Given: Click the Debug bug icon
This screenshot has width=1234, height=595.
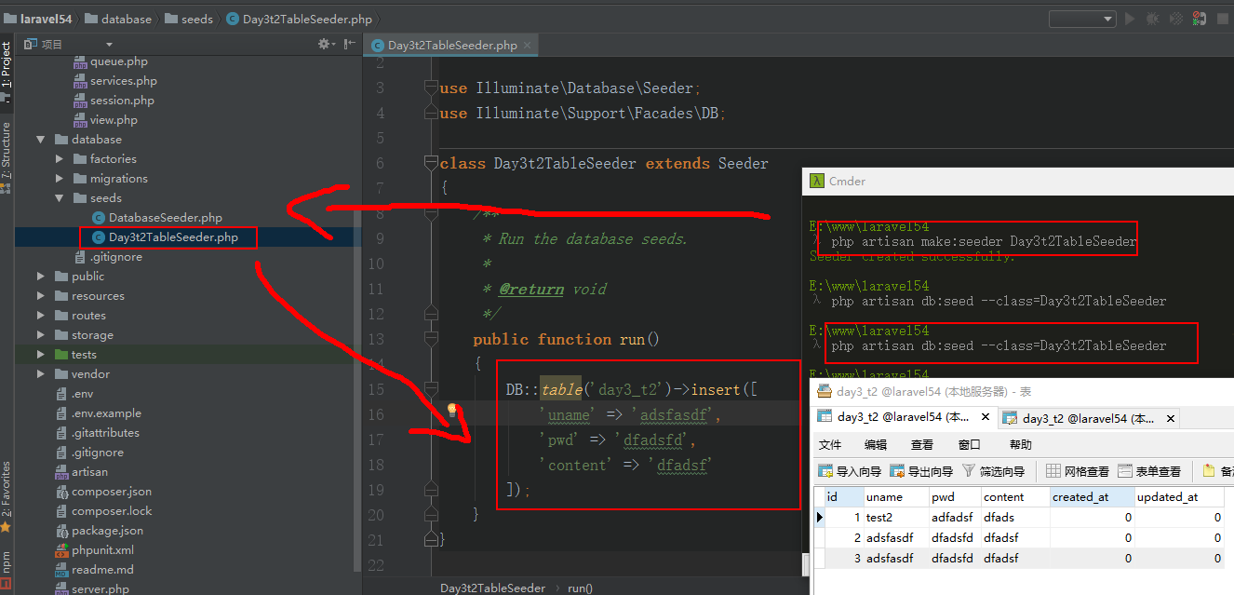Looking at the screenshot, I should (1154, 19).
